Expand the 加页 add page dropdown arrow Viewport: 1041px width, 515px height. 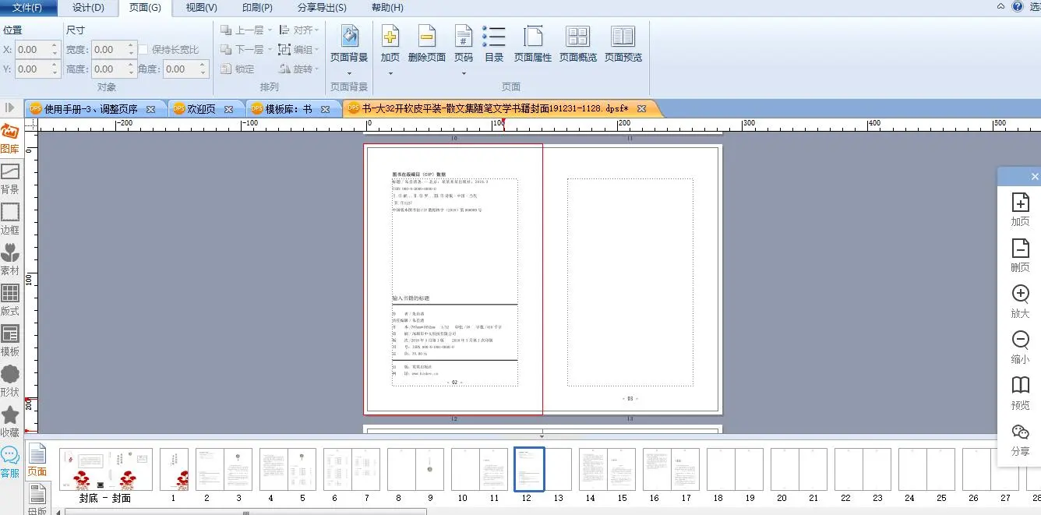coord(390,74)
